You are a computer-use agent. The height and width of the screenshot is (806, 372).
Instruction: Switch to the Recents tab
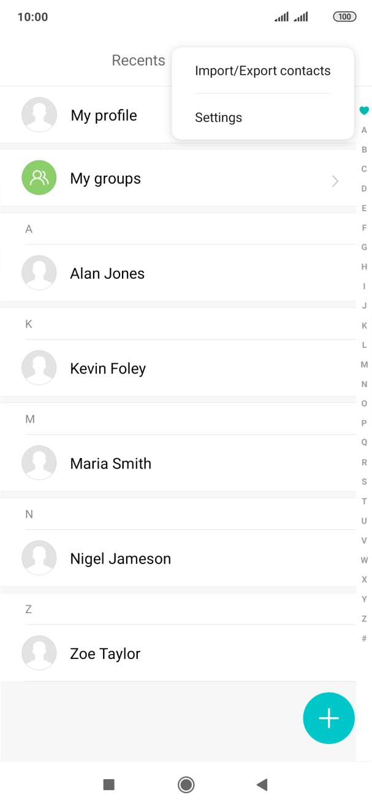point(138,60)
